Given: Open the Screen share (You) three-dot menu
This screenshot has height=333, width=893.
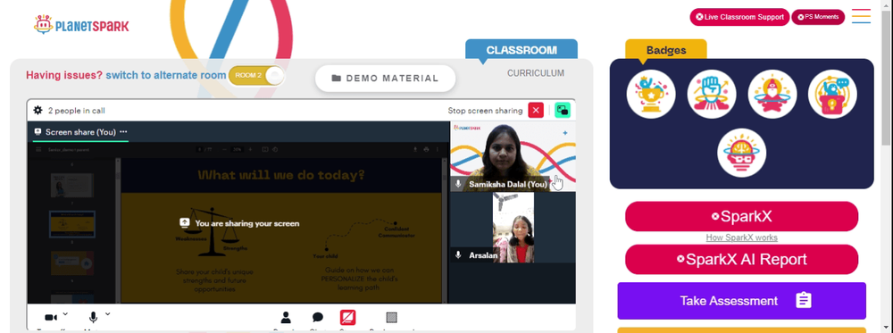Looking at the screenshot, I should click(x=123, y=131).
